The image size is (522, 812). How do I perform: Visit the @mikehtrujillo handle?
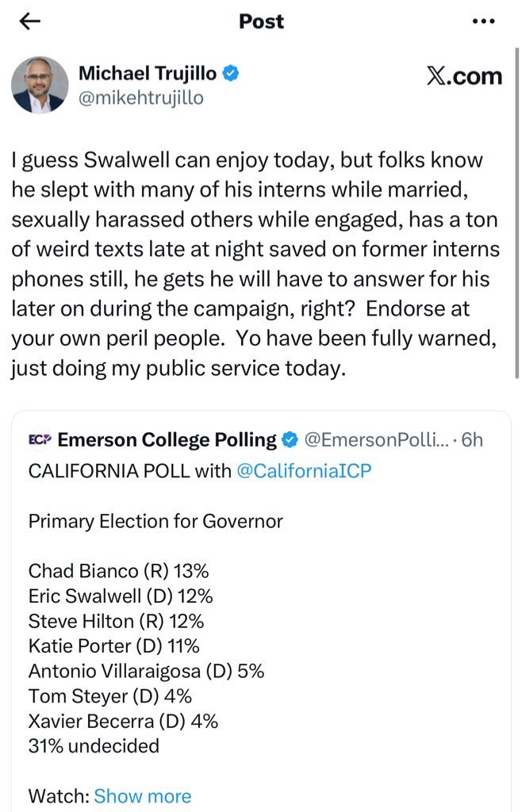coord(140,98)
